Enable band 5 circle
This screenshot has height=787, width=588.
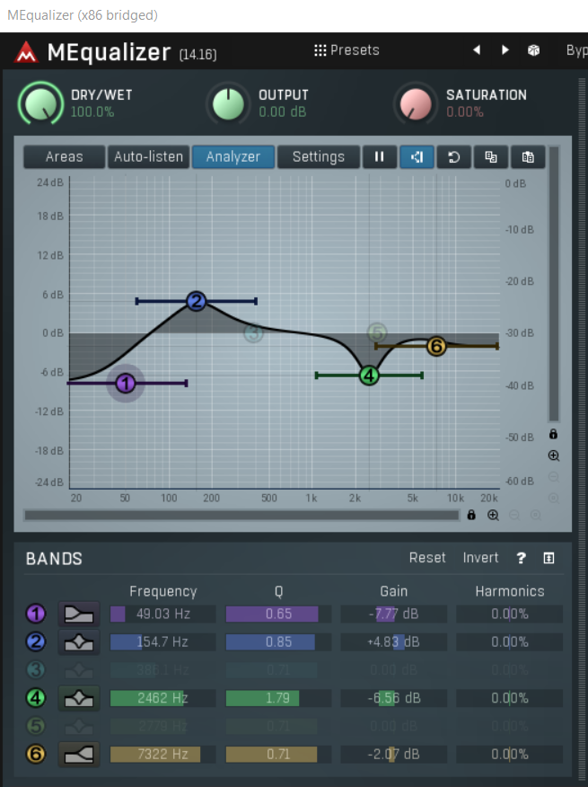[x=36, y=726]
